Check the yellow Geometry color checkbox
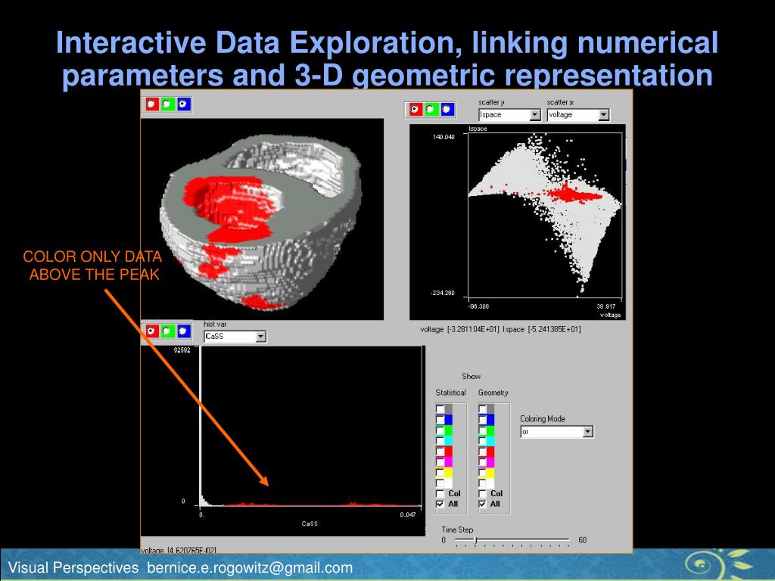The width and height of the screenshot is (775, 581). 482,473
